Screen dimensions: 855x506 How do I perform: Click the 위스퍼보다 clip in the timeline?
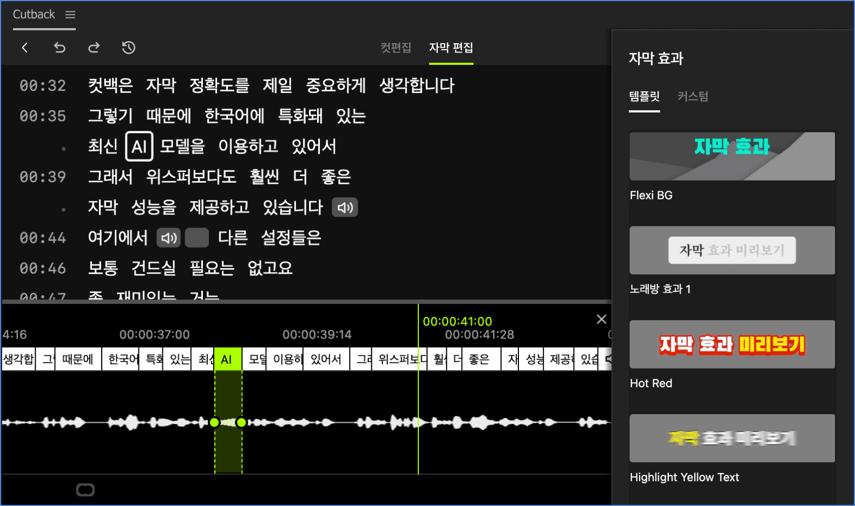[x=399, y=359]
